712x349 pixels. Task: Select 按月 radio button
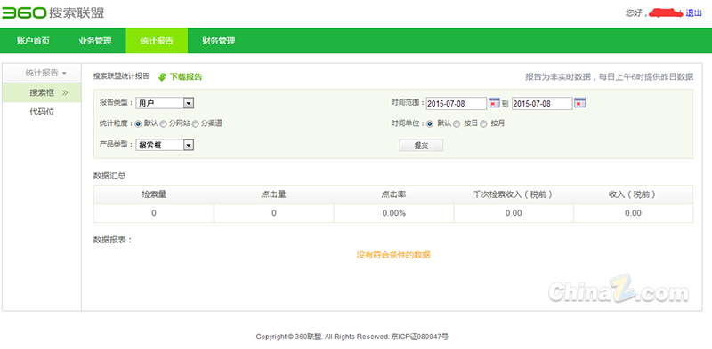[x=483, y=123]
